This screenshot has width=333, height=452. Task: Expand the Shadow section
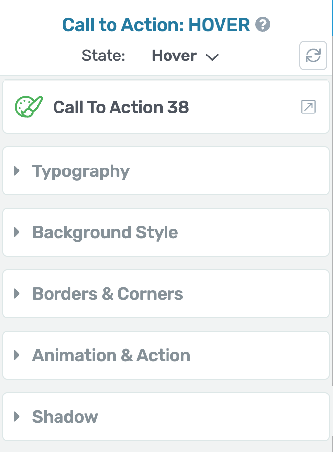[x=65, y=417]
